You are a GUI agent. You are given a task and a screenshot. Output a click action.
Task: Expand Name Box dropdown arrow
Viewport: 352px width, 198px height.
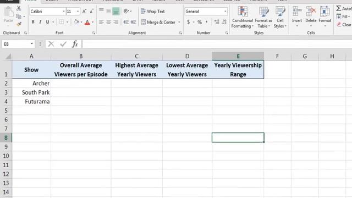pos(32,44)
